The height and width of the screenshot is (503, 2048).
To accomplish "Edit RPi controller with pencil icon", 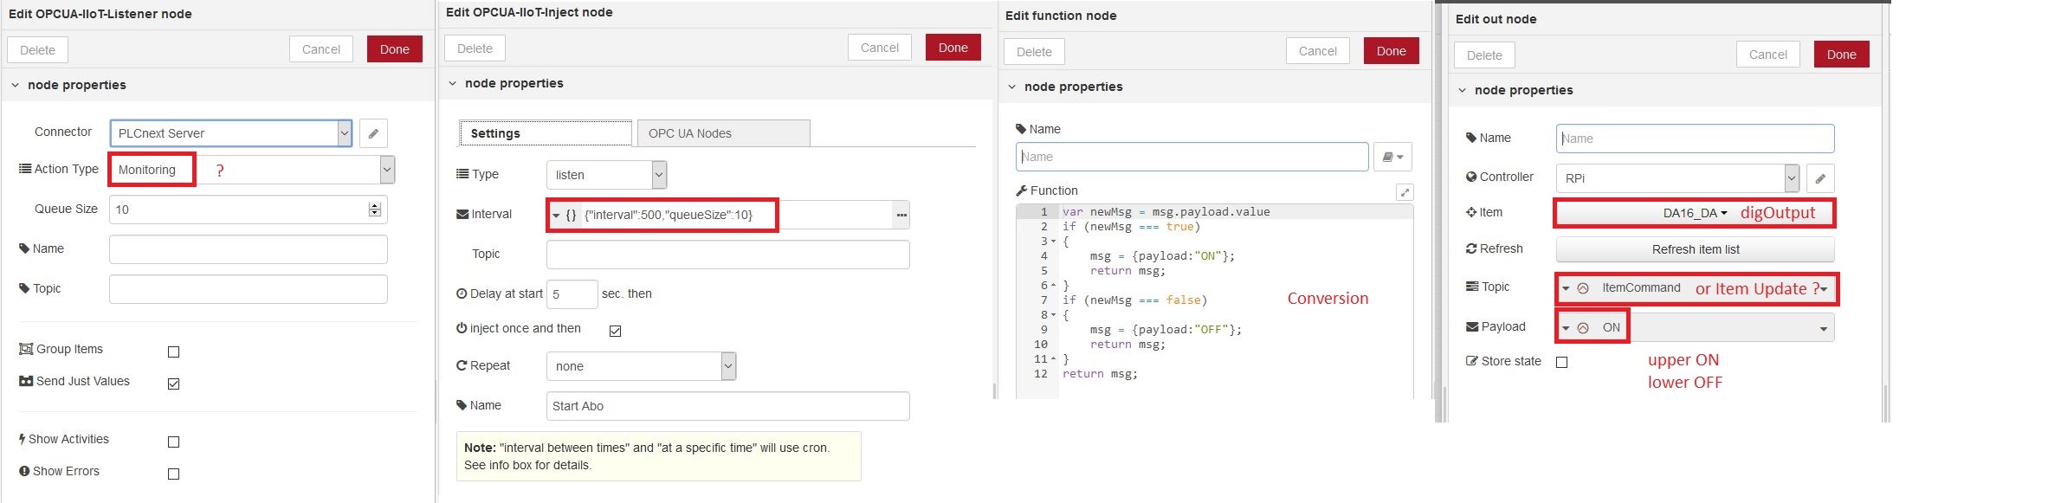I will [x=1820, y=178].
